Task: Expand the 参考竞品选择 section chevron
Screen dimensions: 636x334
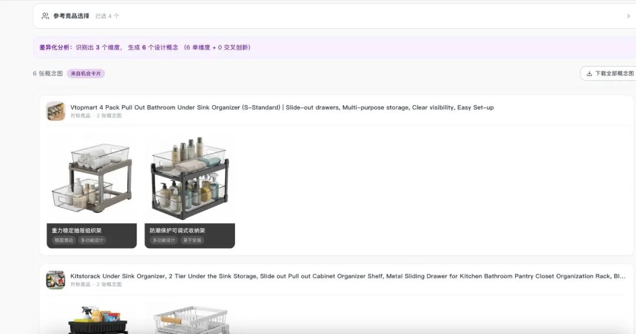Action: pos(628,16)
